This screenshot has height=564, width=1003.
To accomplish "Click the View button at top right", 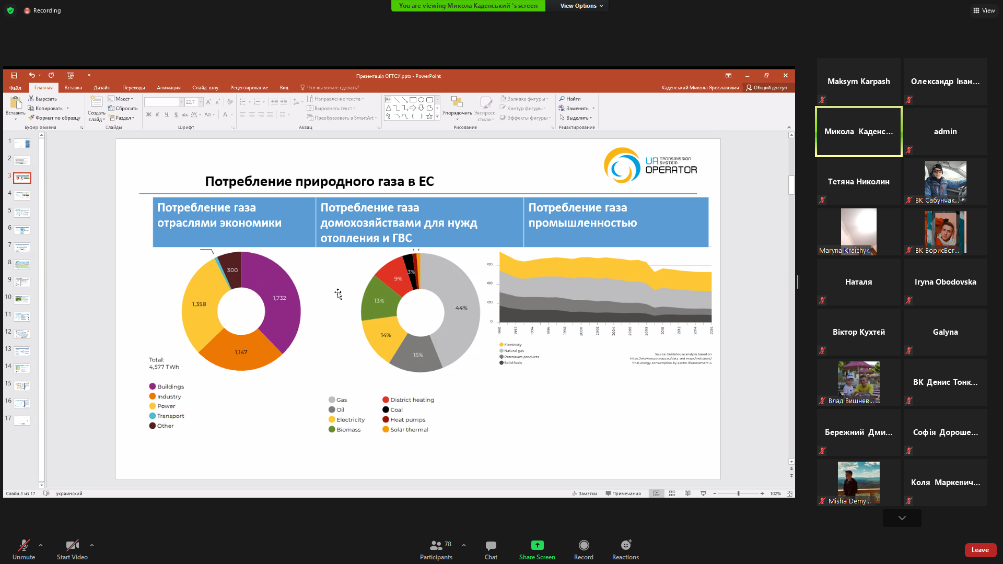I will pyautogui.click(x=984, y=10).
